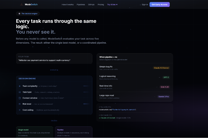Click the You never see it subheading
Viewport: 208px width, 138px height.
tap(36, 32)
